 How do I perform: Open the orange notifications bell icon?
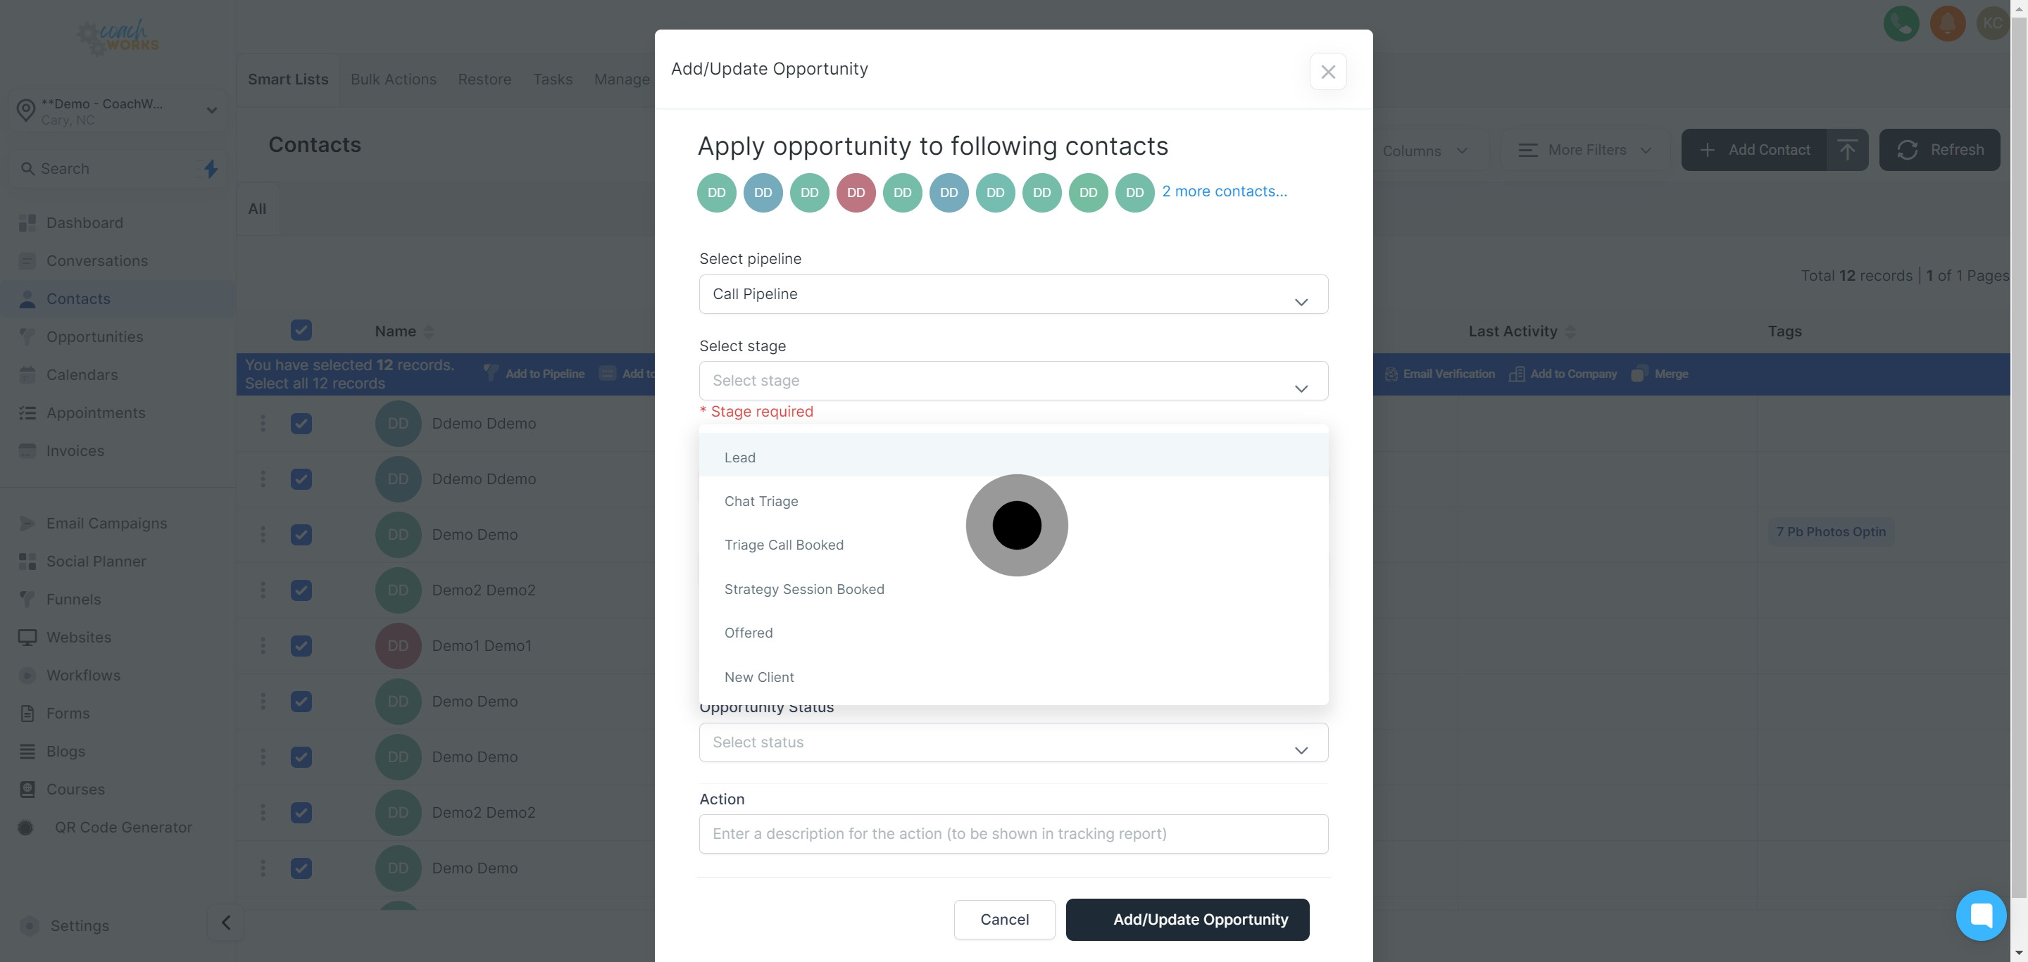click(1947, 24)
